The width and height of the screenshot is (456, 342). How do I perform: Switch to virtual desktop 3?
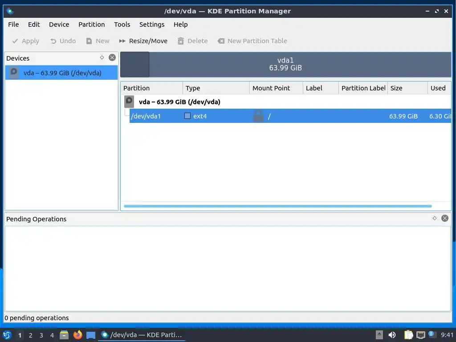click(41, 335)
